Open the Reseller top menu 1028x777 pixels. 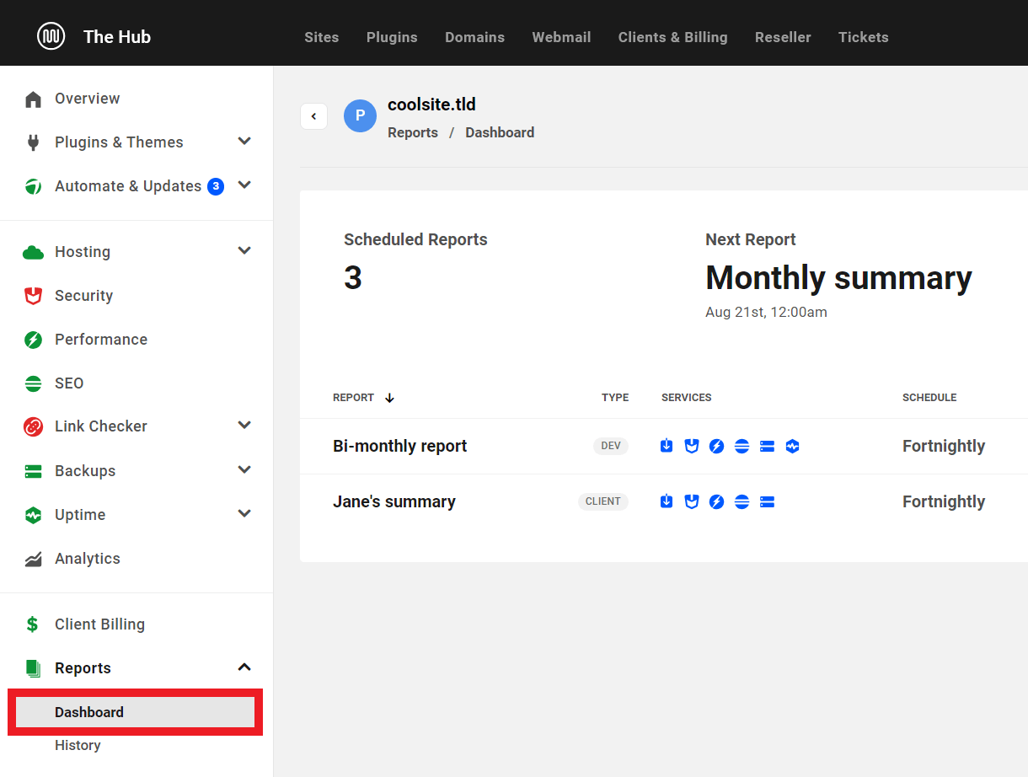783,37
